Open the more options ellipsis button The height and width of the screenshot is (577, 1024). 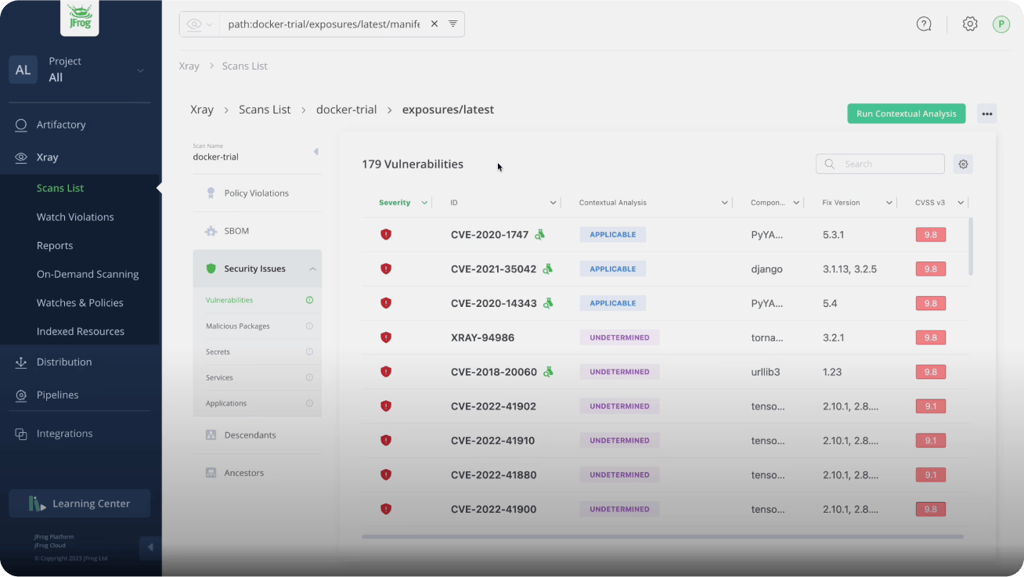click(986, 114)
